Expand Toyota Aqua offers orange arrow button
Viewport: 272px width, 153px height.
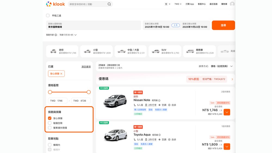(227, 146)
